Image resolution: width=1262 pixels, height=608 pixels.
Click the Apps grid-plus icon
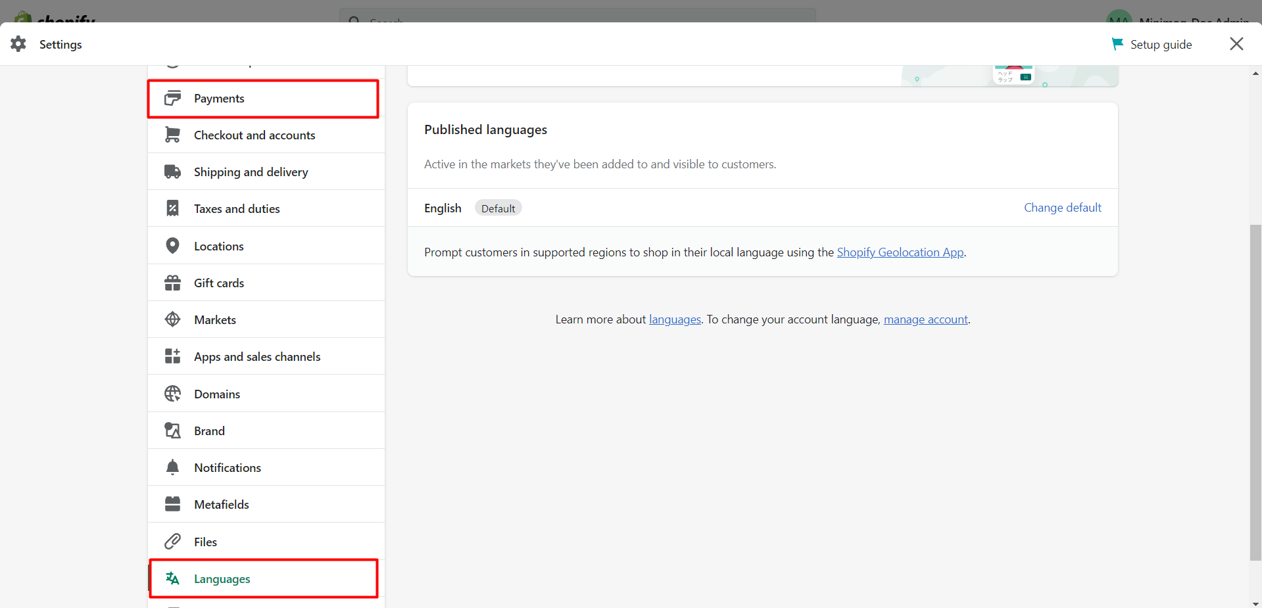pyautogui.click(x=172, y=356)
